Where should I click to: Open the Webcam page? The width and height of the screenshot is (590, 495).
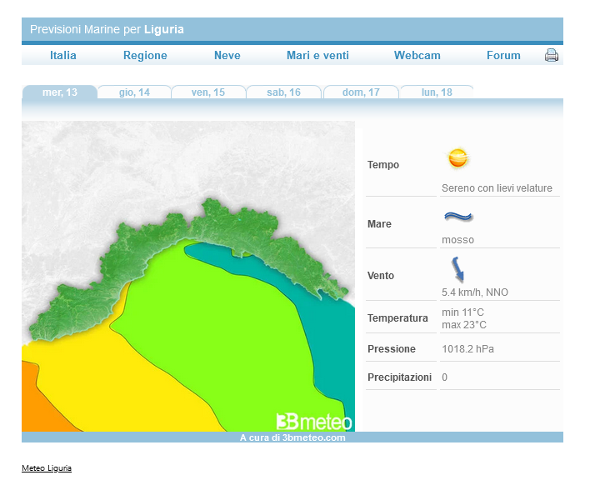417,56
